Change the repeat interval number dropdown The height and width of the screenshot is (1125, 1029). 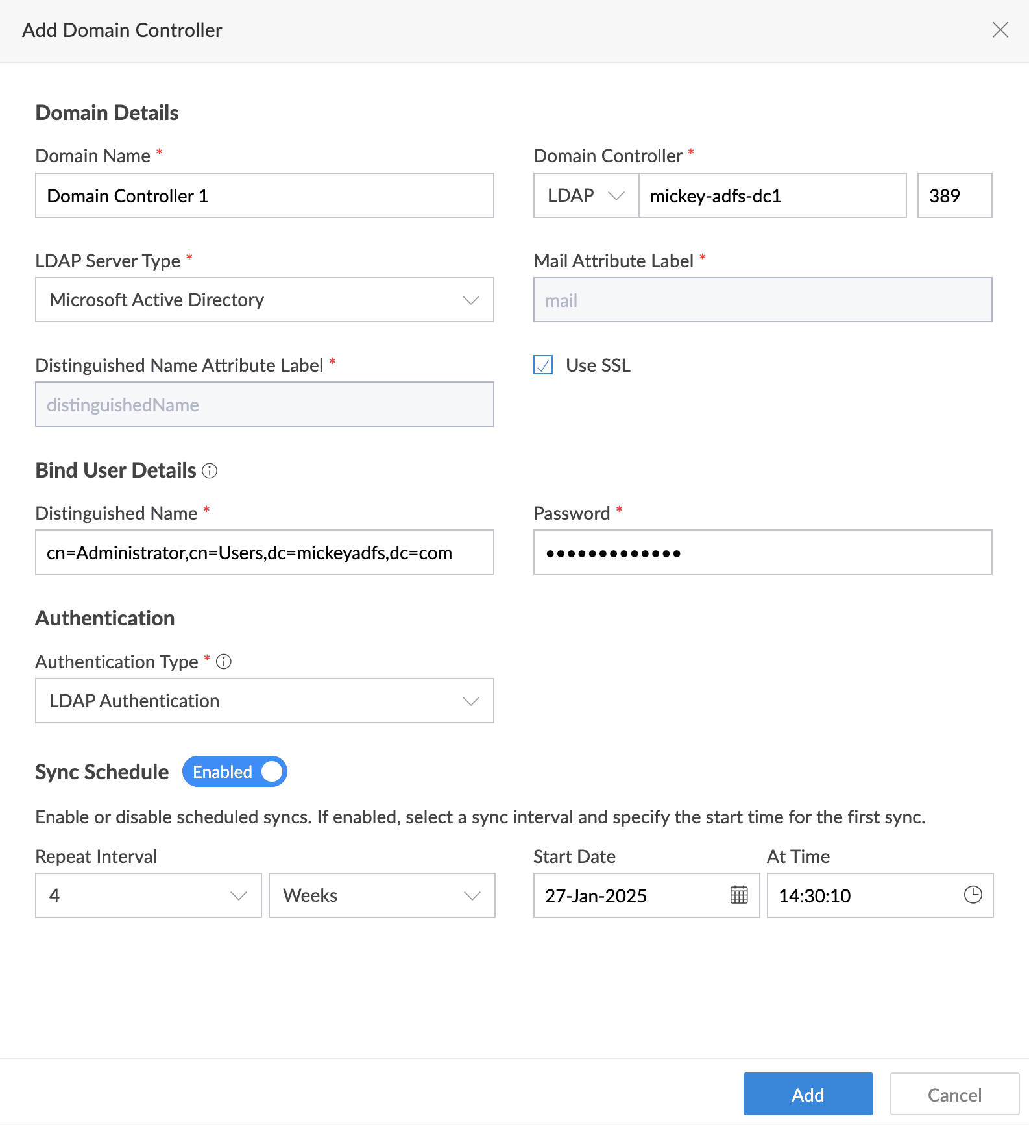[148, 895]
